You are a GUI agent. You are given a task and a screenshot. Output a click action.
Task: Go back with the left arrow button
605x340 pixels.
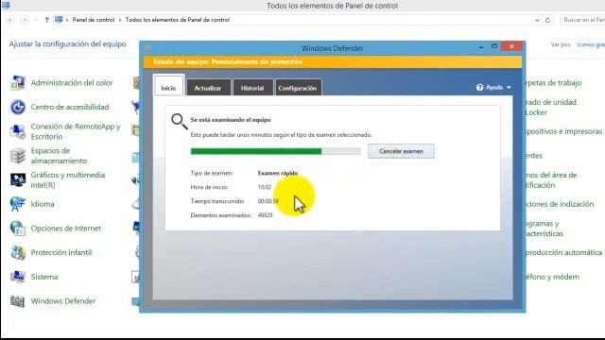coord(10,20)
